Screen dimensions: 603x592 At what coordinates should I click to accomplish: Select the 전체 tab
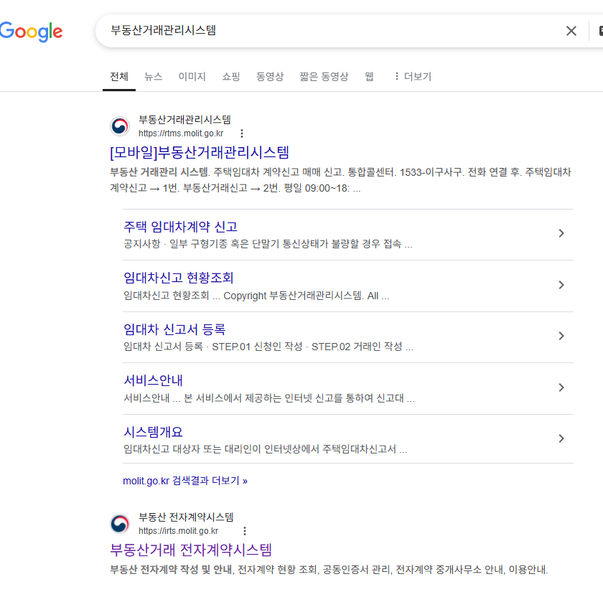coord(119,77)
